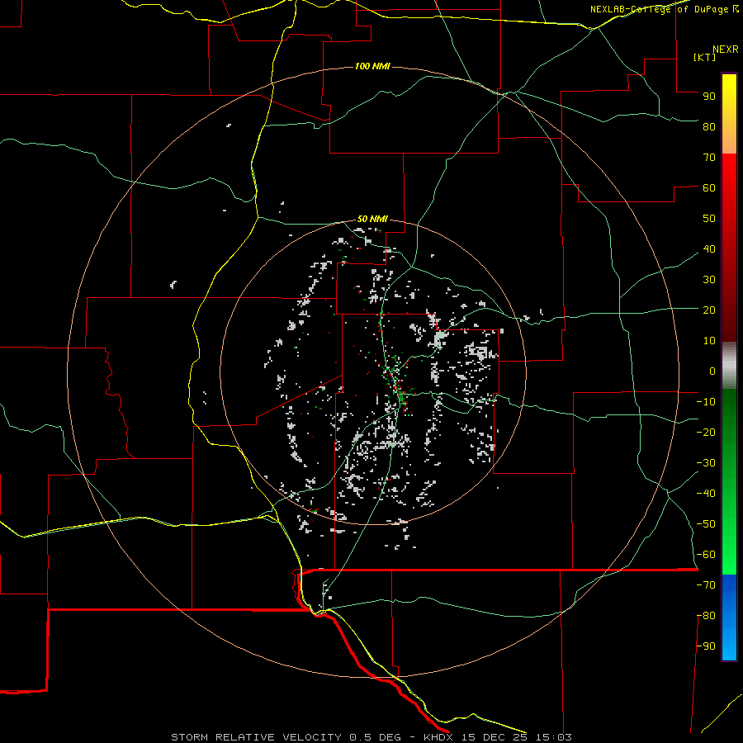Click the blue bottom segment of color bar

coord(729,618)
